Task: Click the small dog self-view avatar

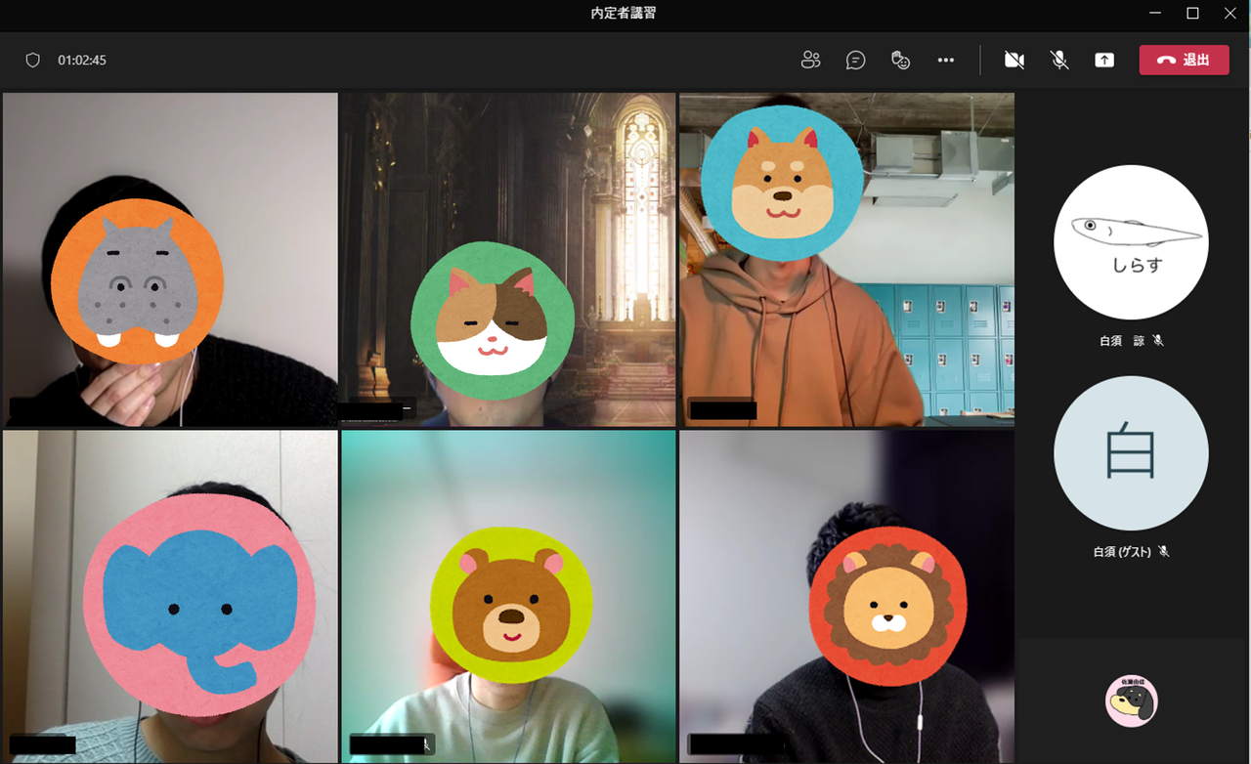Action: tap(1131, 700)
